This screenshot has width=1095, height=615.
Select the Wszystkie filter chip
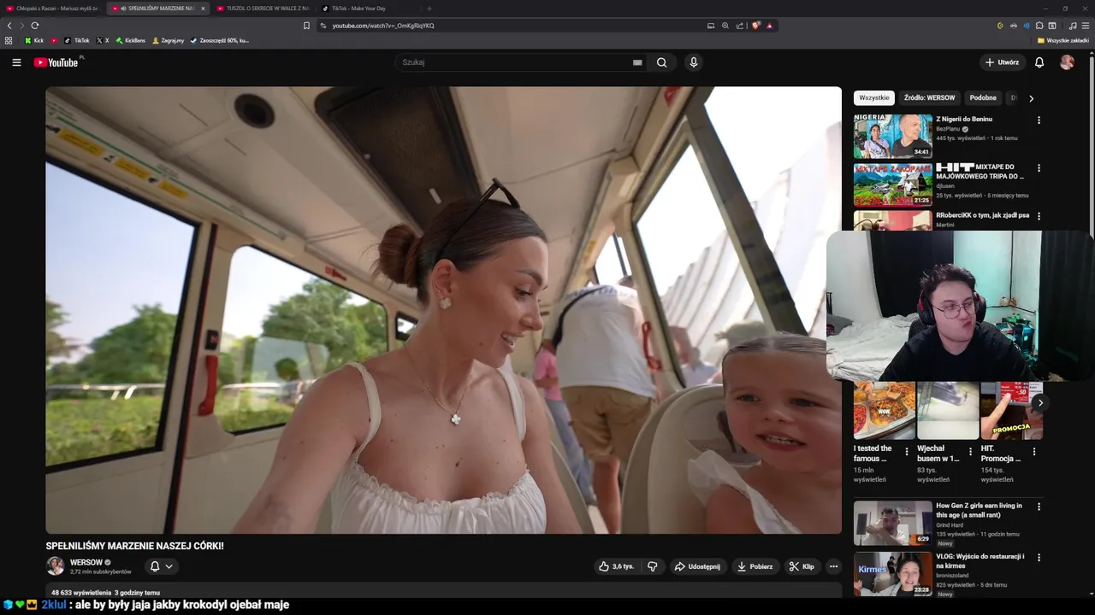pyautogui.click(x=874, y=98)
